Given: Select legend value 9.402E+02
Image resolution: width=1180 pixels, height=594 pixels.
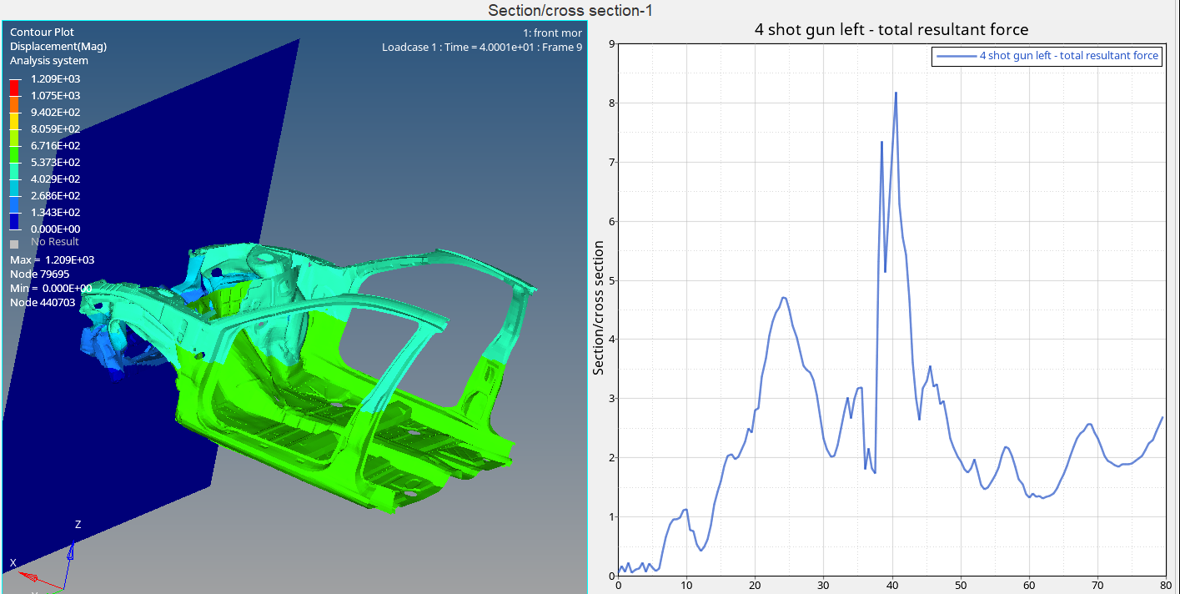Looking at the screenshot, I should click(56, 113).
